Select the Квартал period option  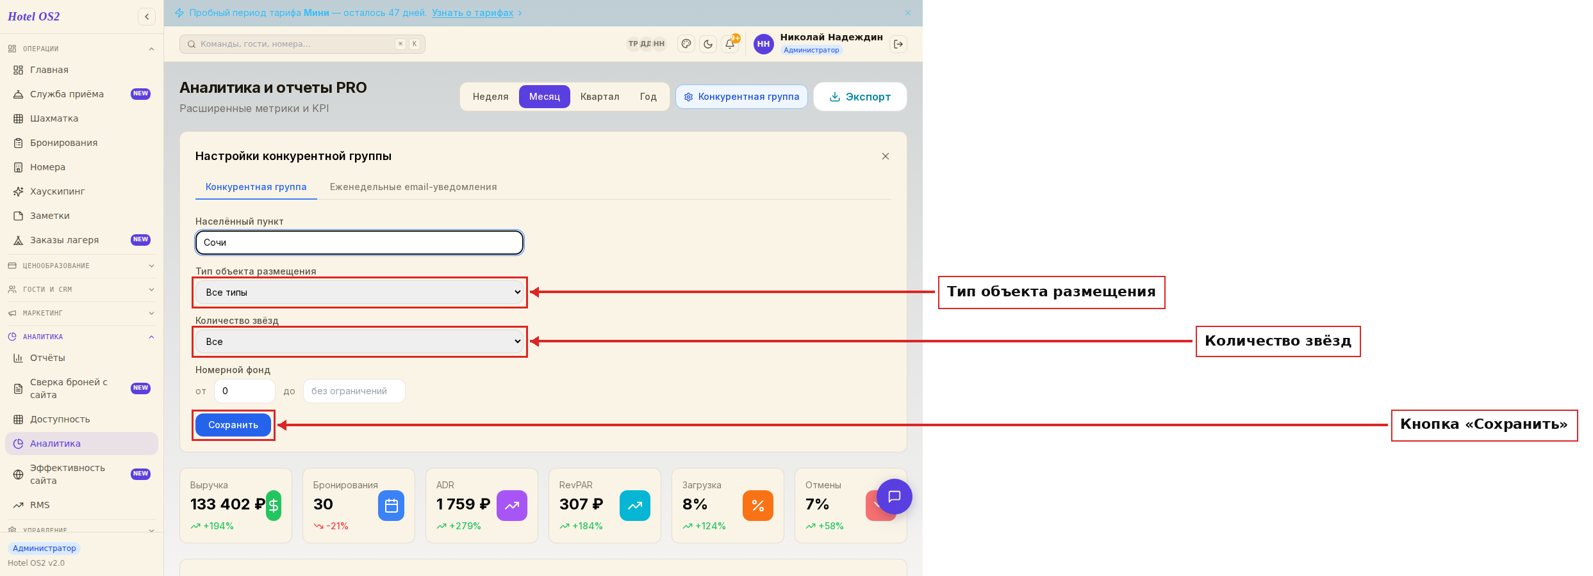[x=600, y=97]
